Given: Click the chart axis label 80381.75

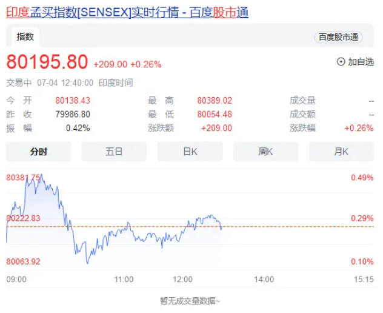Looking at the screenshot, I should [23, 178].
